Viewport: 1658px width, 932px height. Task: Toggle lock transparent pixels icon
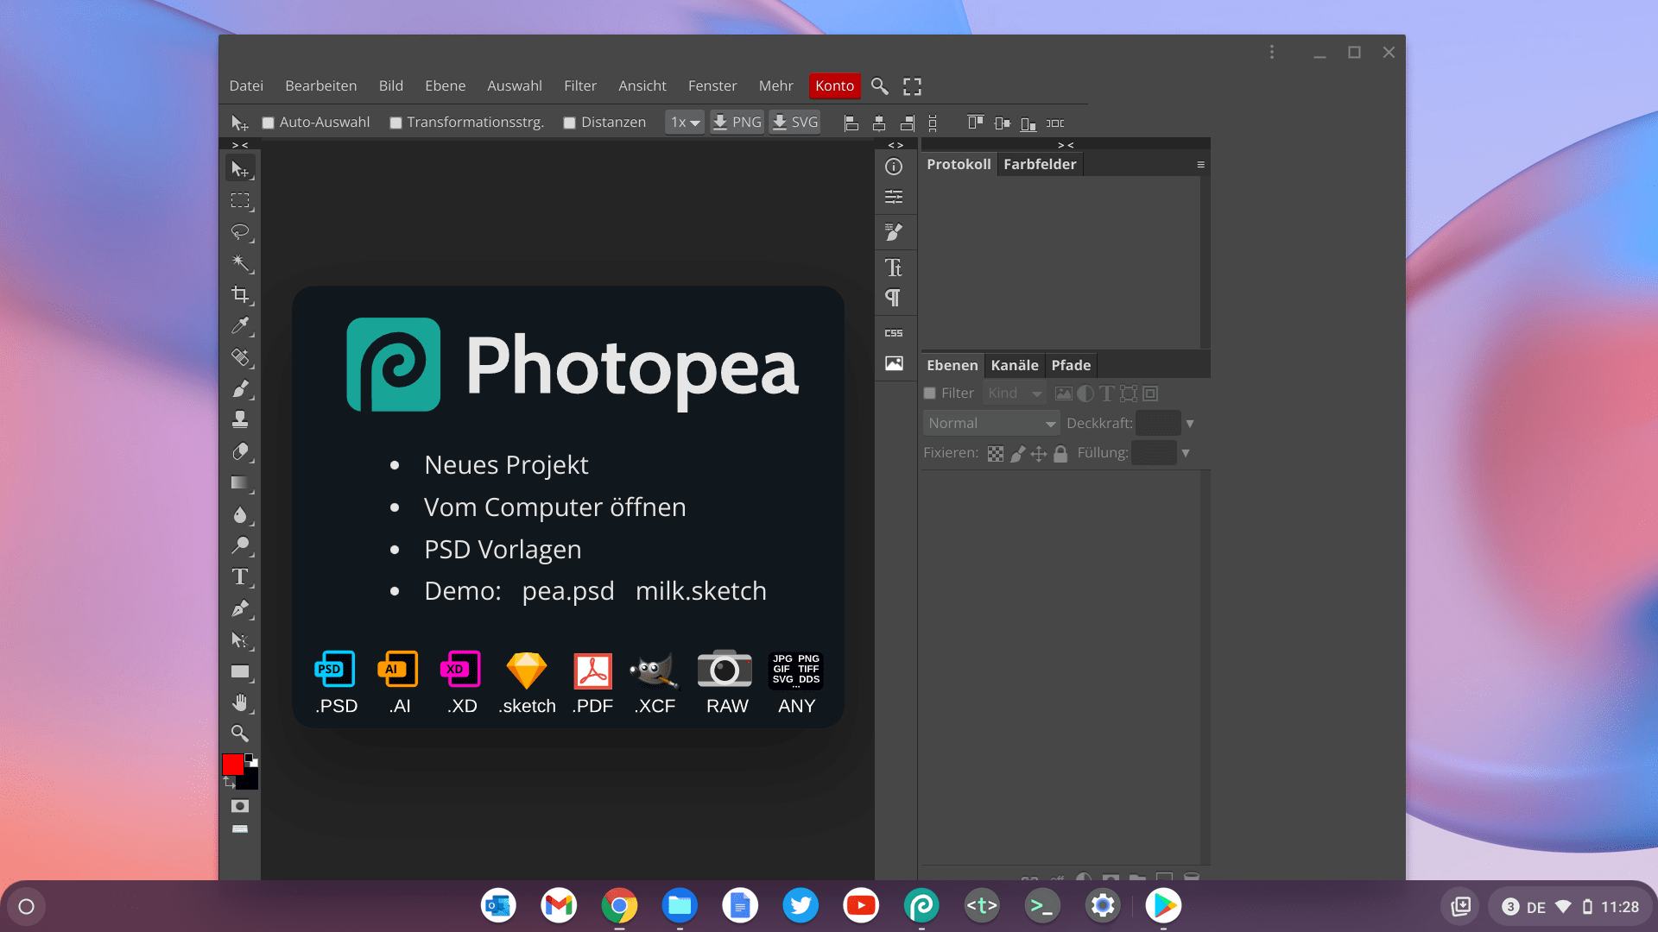pos(996,454)
